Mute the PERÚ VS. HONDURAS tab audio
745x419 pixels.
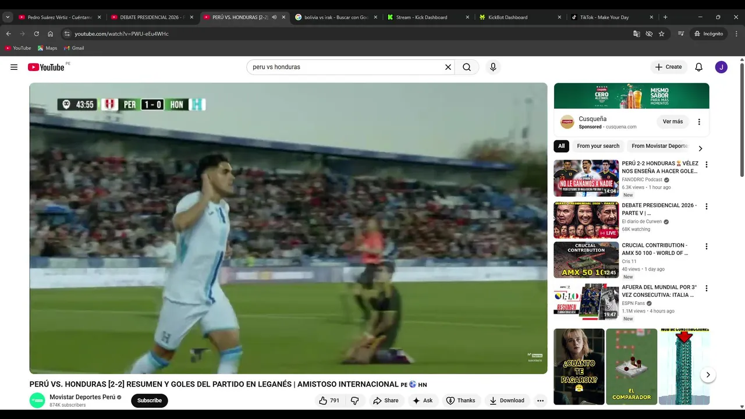click(x=274, y=17)
